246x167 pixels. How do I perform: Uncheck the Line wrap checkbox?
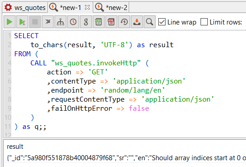pyautogui.click(x=162, y=22)
